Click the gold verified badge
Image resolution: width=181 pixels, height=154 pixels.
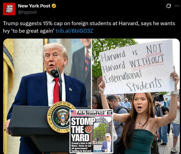54,6
